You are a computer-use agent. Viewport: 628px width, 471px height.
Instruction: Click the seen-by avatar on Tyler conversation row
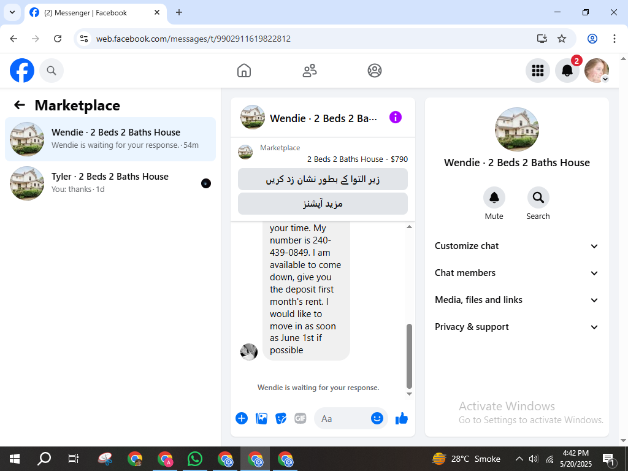(206, 183)
